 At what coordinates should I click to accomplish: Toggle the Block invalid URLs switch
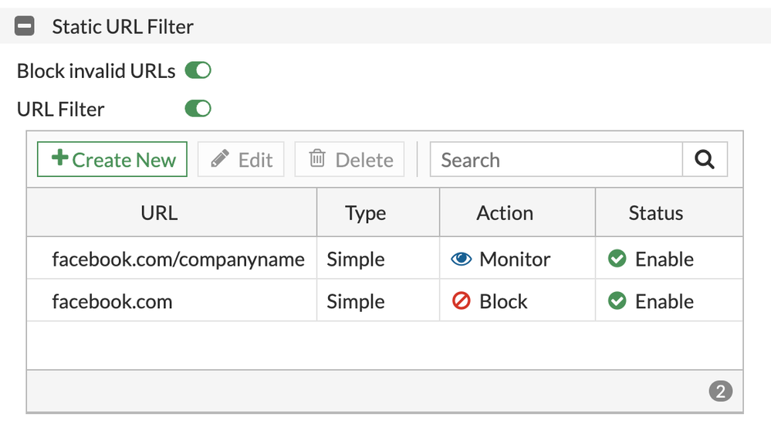(x=198, y=71)
